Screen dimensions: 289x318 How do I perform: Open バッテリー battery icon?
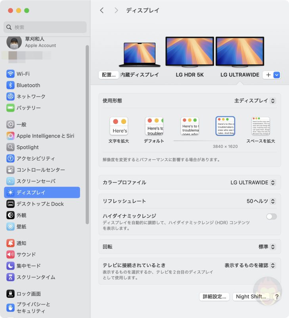10,108
